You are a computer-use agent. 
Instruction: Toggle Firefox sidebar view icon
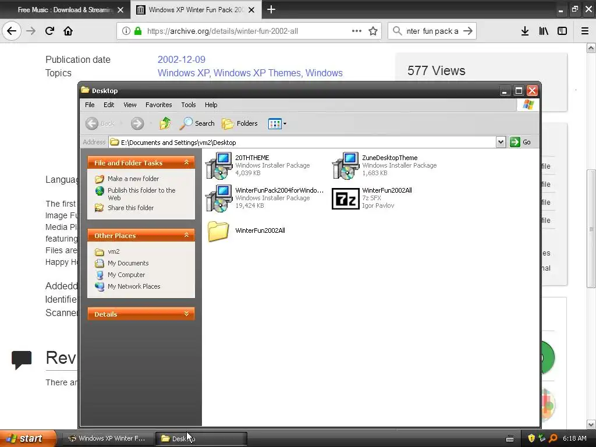coord(562,31)
